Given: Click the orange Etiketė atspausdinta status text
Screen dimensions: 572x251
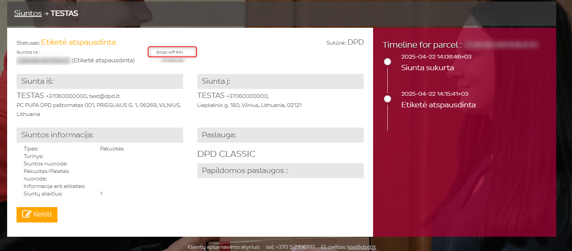Looking at the screenshot, I should [x=78, y=42].
